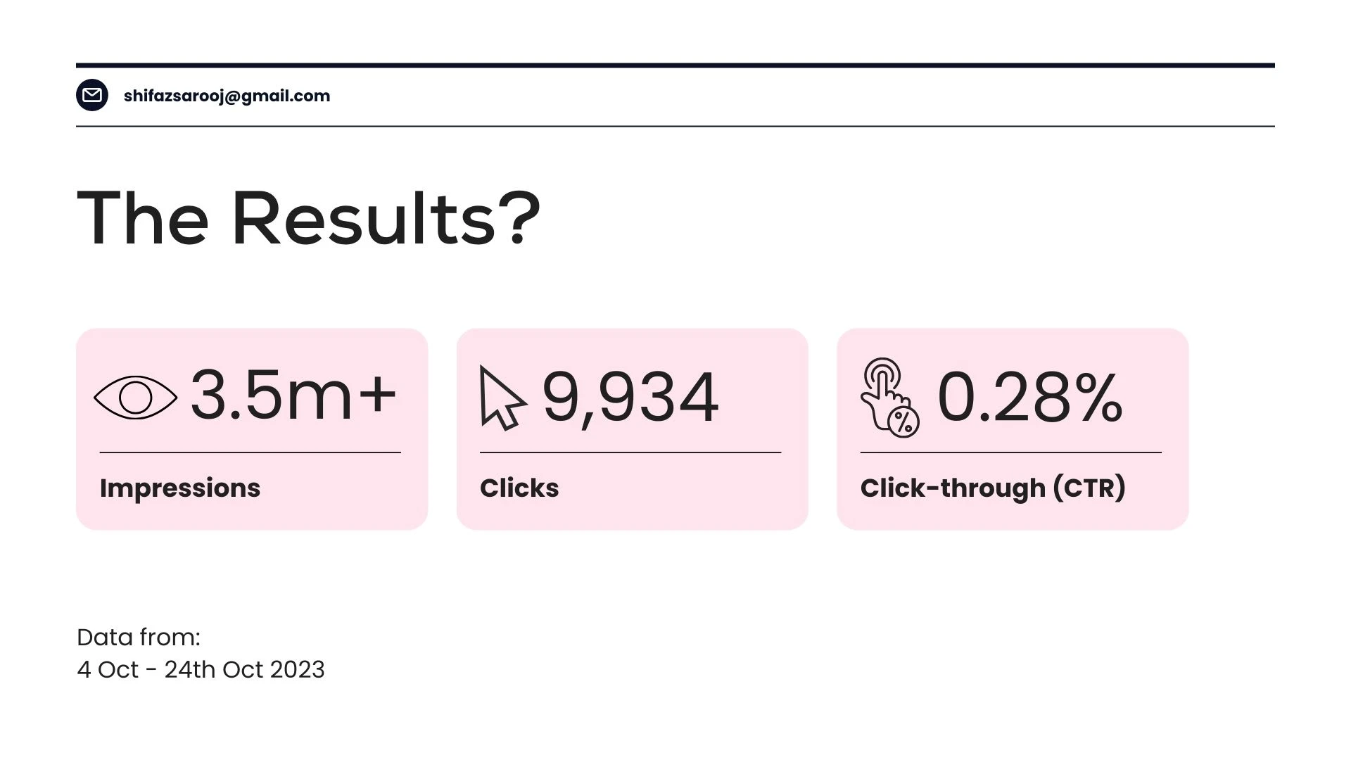Open the shifazsarooj@gmail.com email address

point(227,96)
